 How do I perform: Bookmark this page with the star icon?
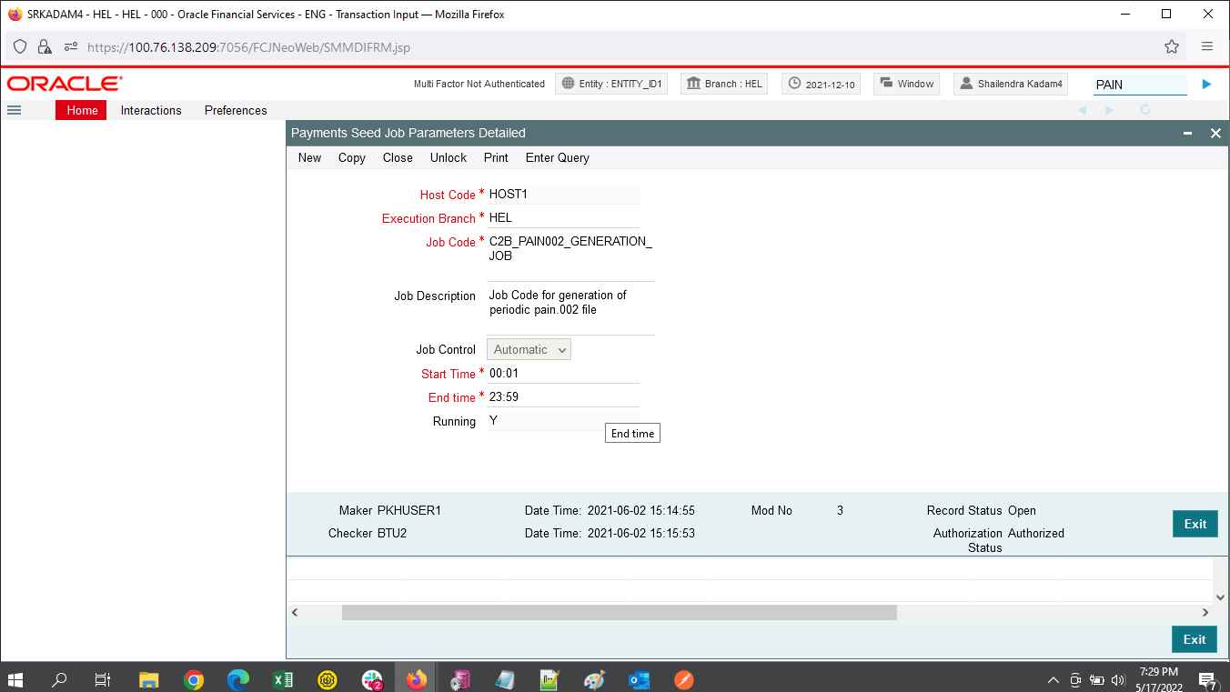coord(1172,46)
